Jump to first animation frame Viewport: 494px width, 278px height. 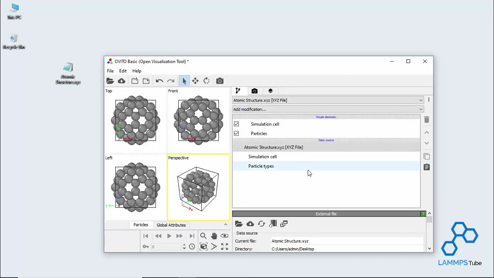pyautogui.click(x=146, y=236)
